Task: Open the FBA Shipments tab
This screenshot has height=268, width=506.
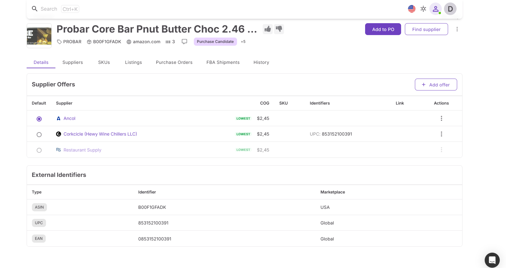Action: click(223, 62)
